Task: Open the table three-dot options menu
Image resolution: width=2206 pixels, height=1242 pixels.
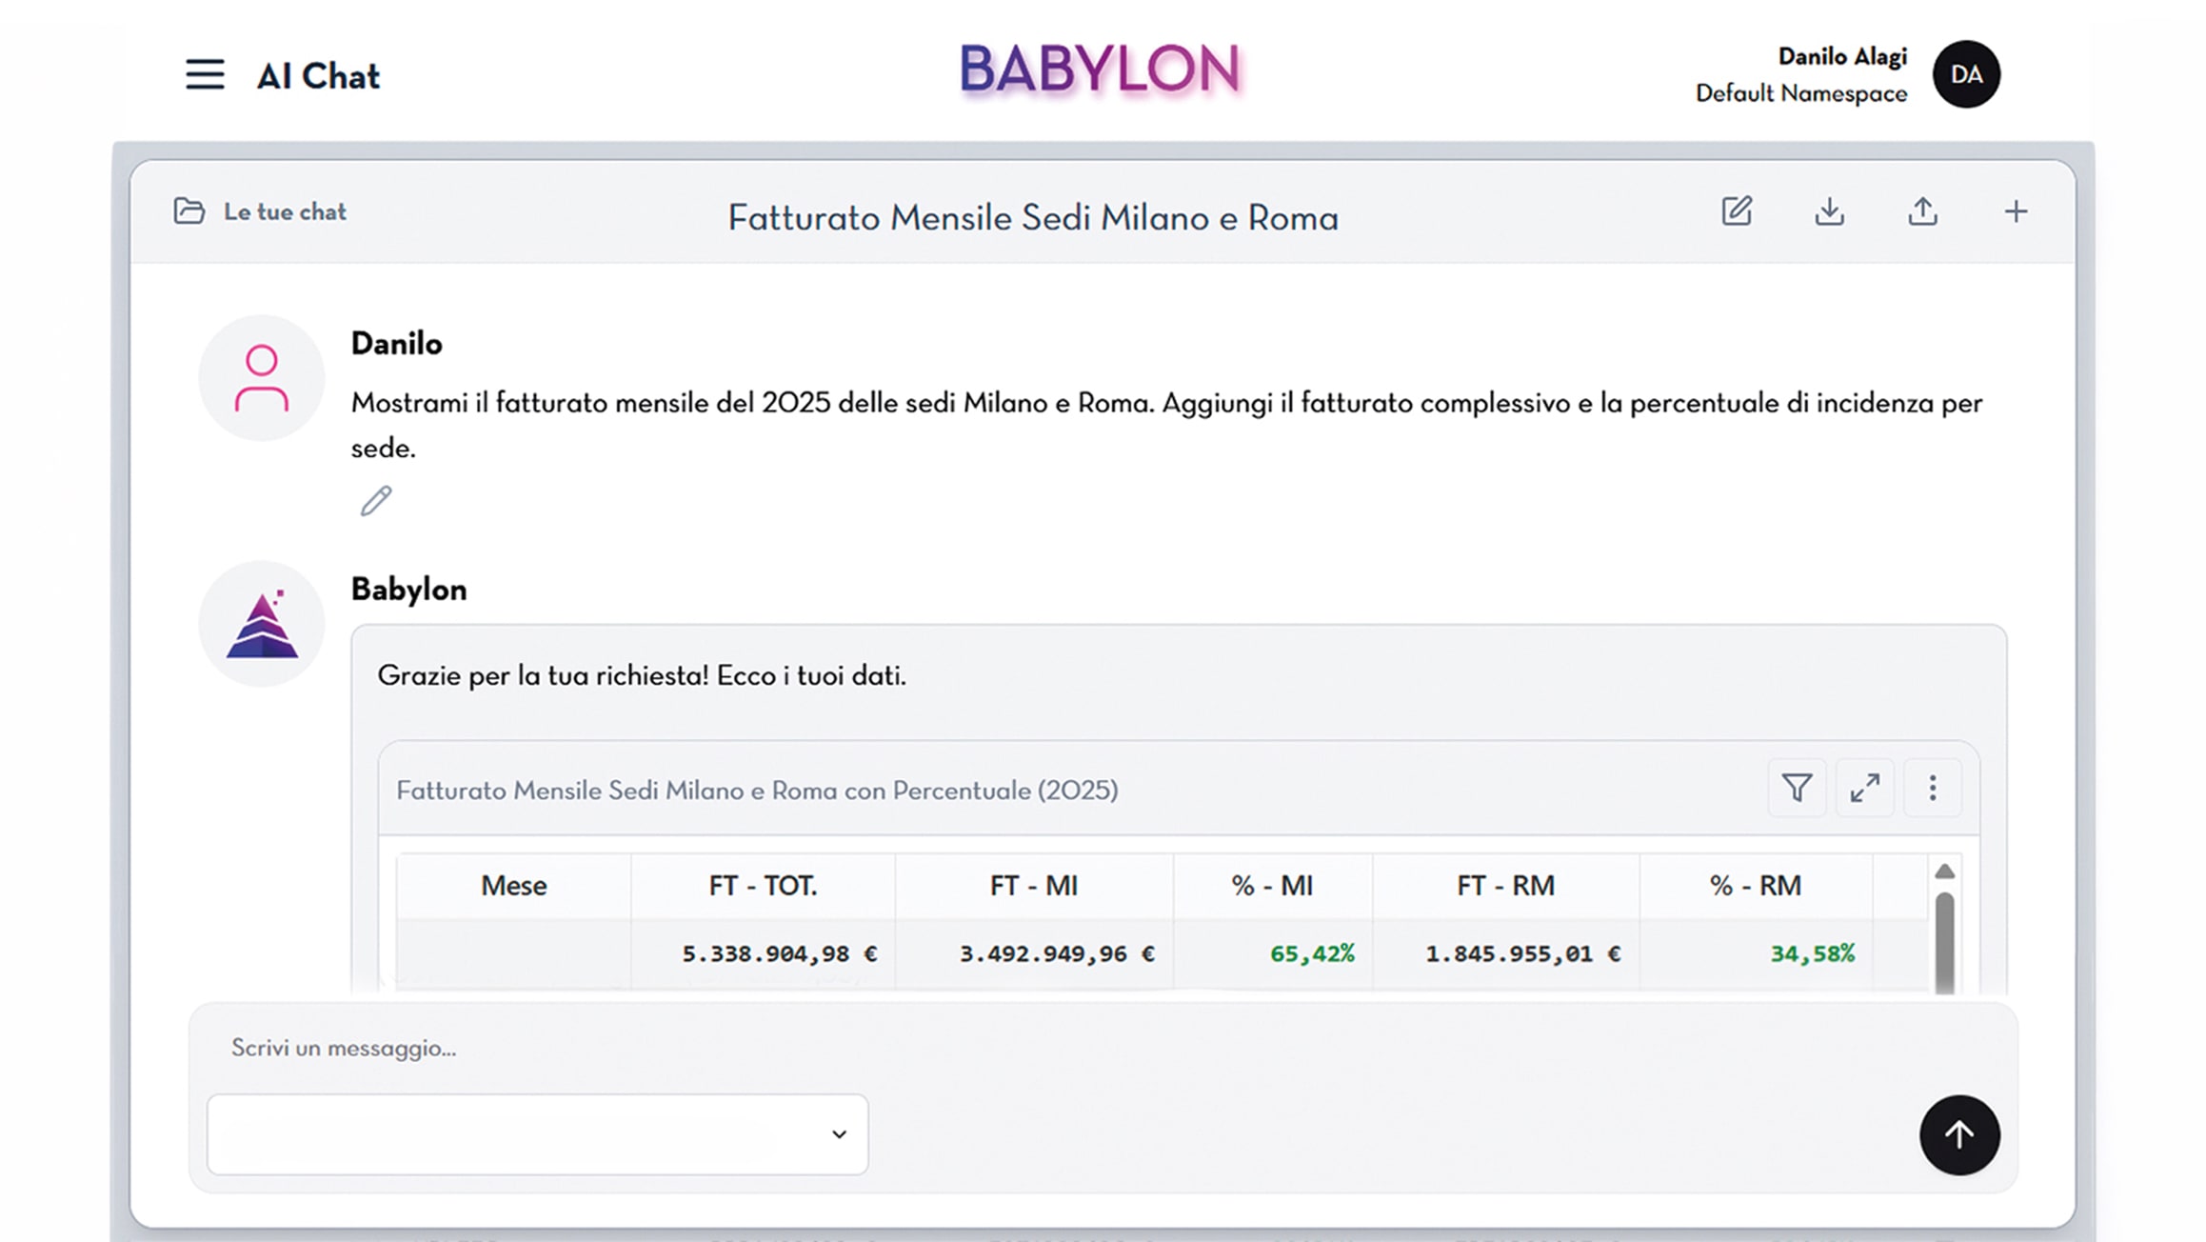Action: (x=1932, y=788)
